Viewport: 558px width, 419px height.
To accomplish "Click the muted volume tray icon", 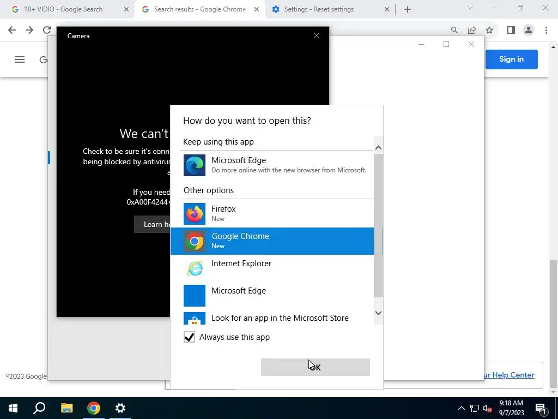I will click(488, 408).
